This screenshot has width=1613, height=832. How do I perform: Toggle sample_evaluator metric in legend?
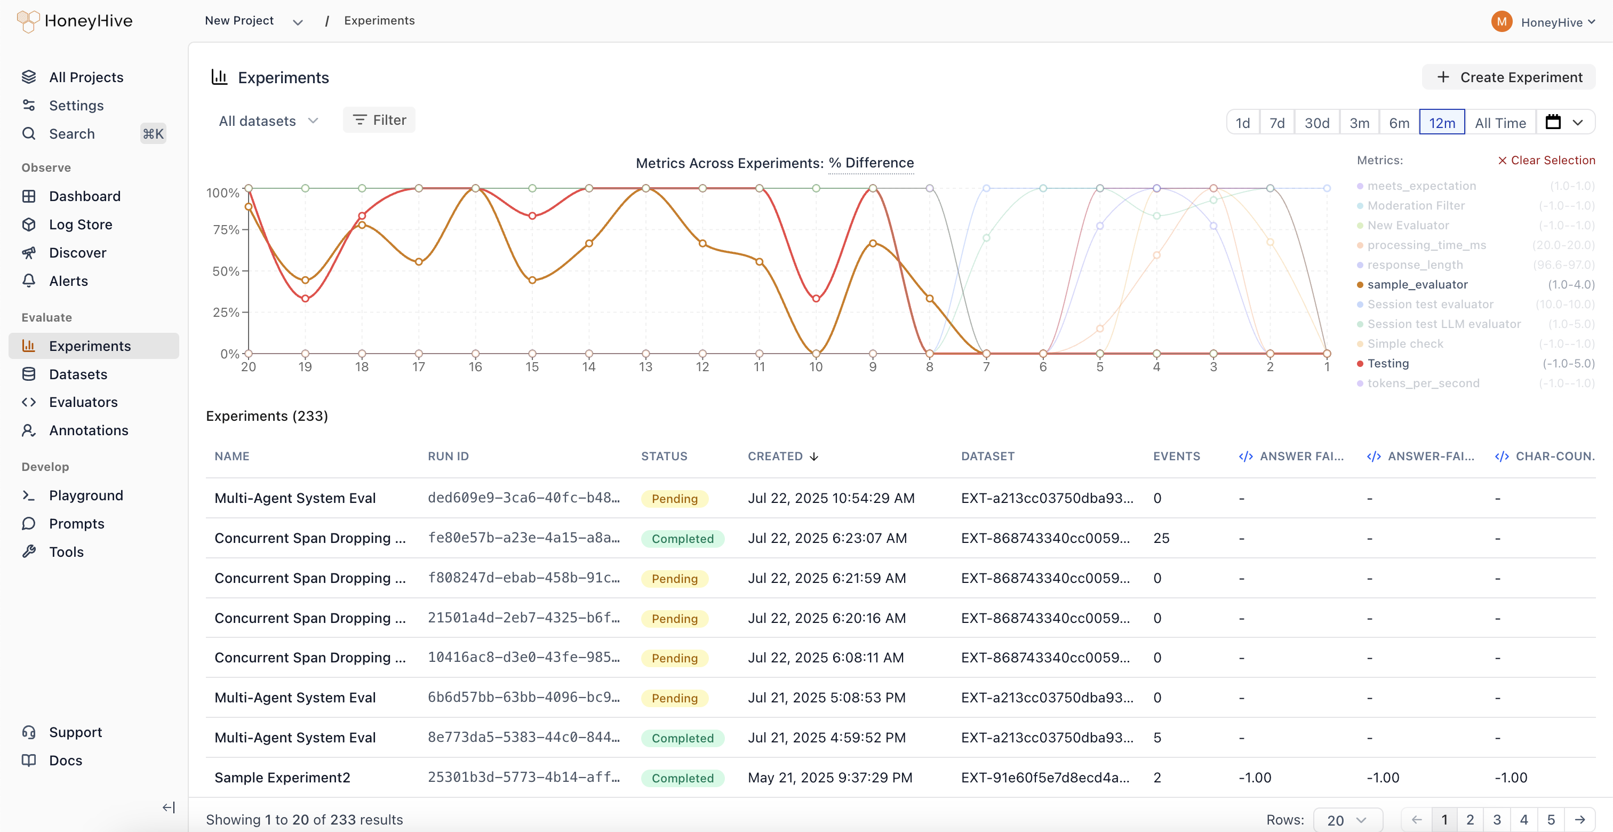[1417, 284]
